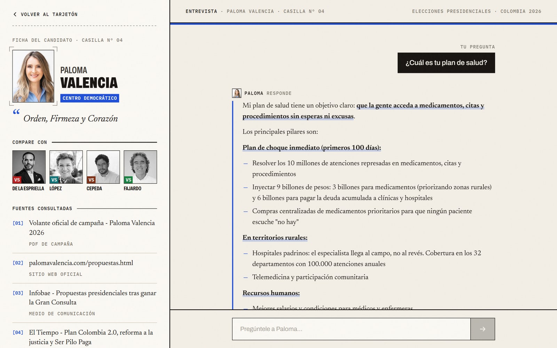Compare with Fajardo photo
The image size is (557, 348).
point(140,167)
